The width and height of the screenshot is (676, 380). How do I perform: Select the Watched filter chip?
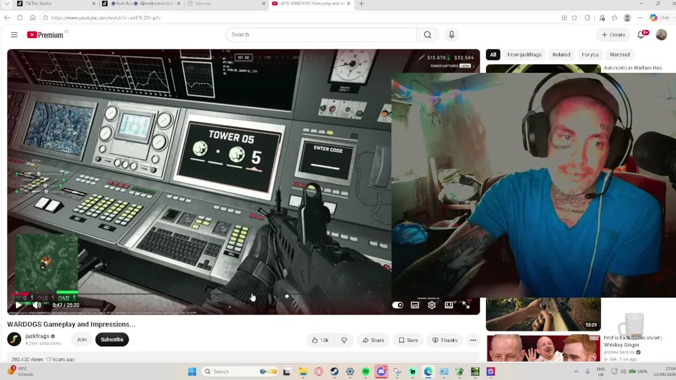tap(620, 54)
